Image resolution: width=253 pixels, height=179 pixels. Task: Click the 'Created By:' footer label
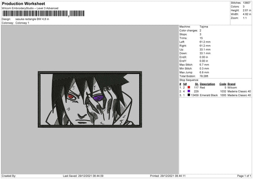pos(9,176)
